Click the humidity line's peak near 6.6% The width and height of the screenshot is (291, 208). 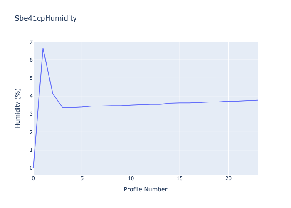[x=43, y=49]
